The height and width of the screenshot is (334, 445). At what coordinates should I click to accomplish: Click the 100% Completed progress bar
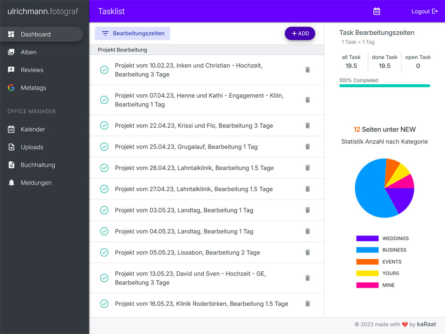384,86
